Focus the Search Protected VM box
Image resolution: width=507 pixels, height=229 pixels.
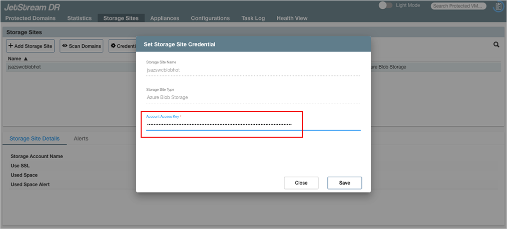[458, 6]
